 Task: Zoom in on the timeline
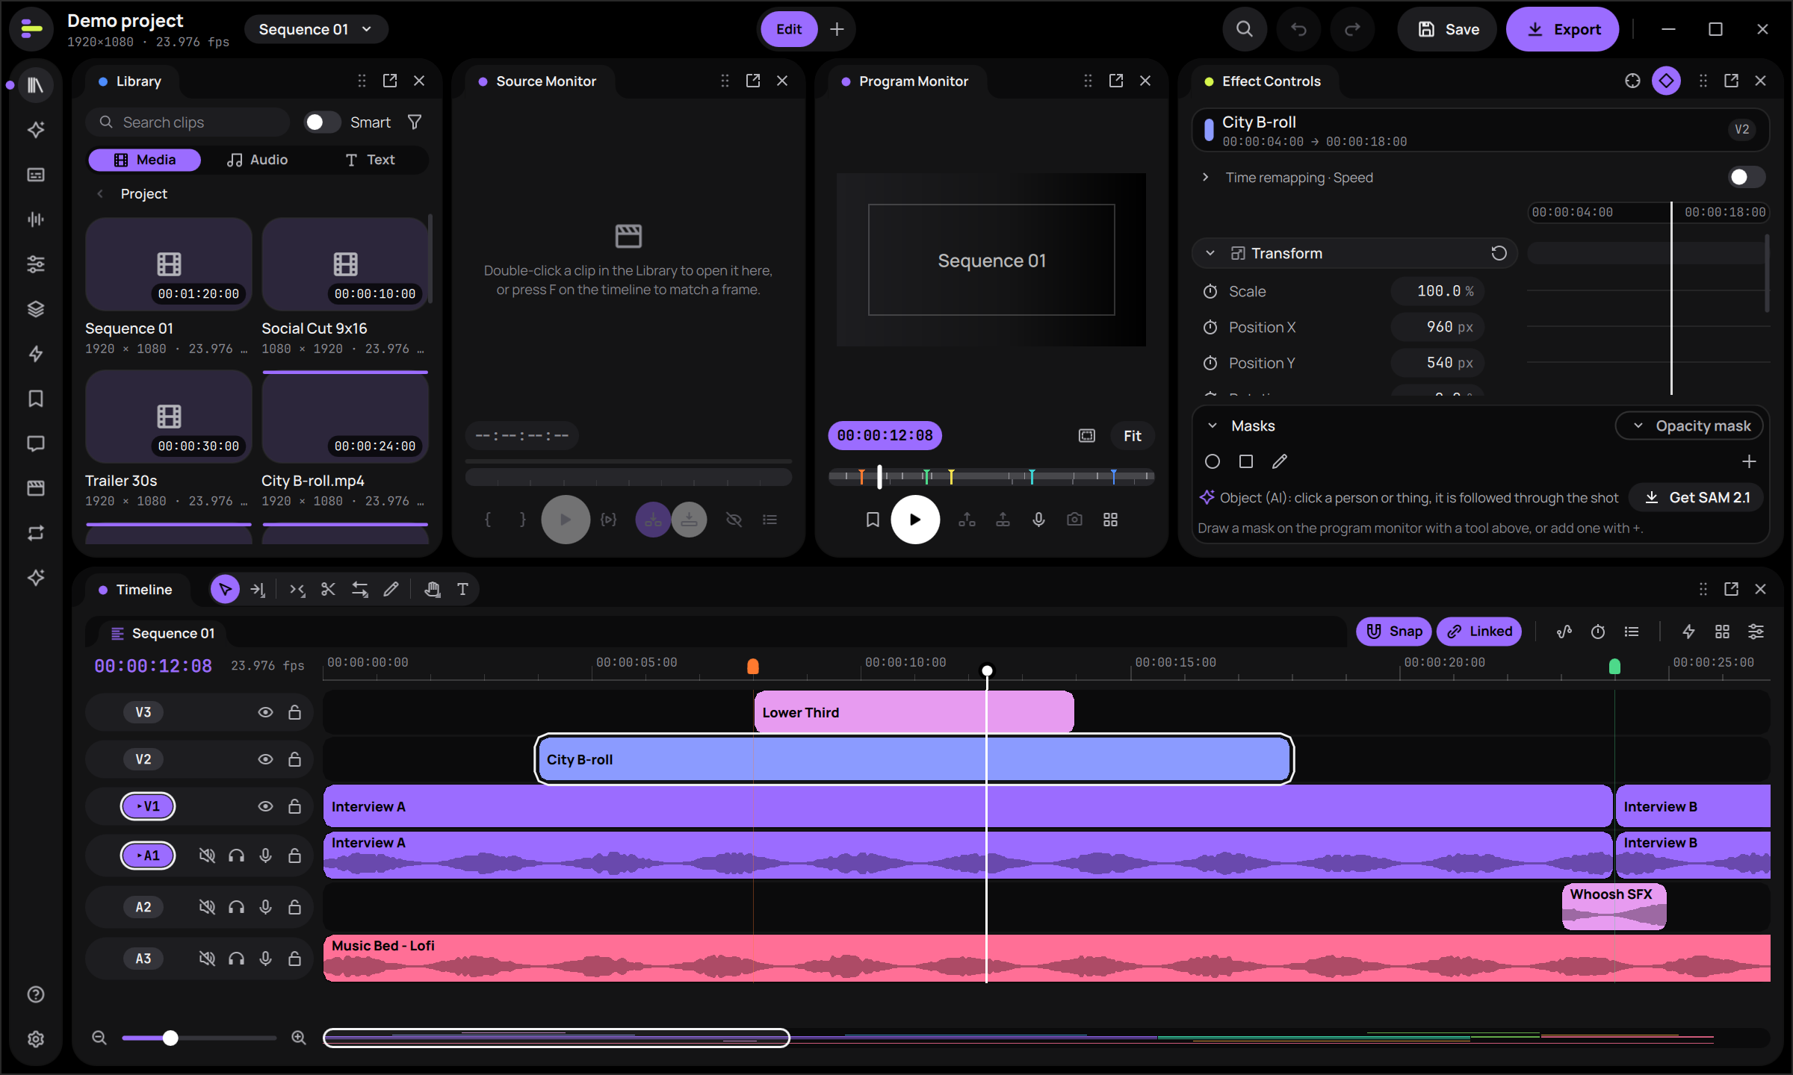point(298,1037)
